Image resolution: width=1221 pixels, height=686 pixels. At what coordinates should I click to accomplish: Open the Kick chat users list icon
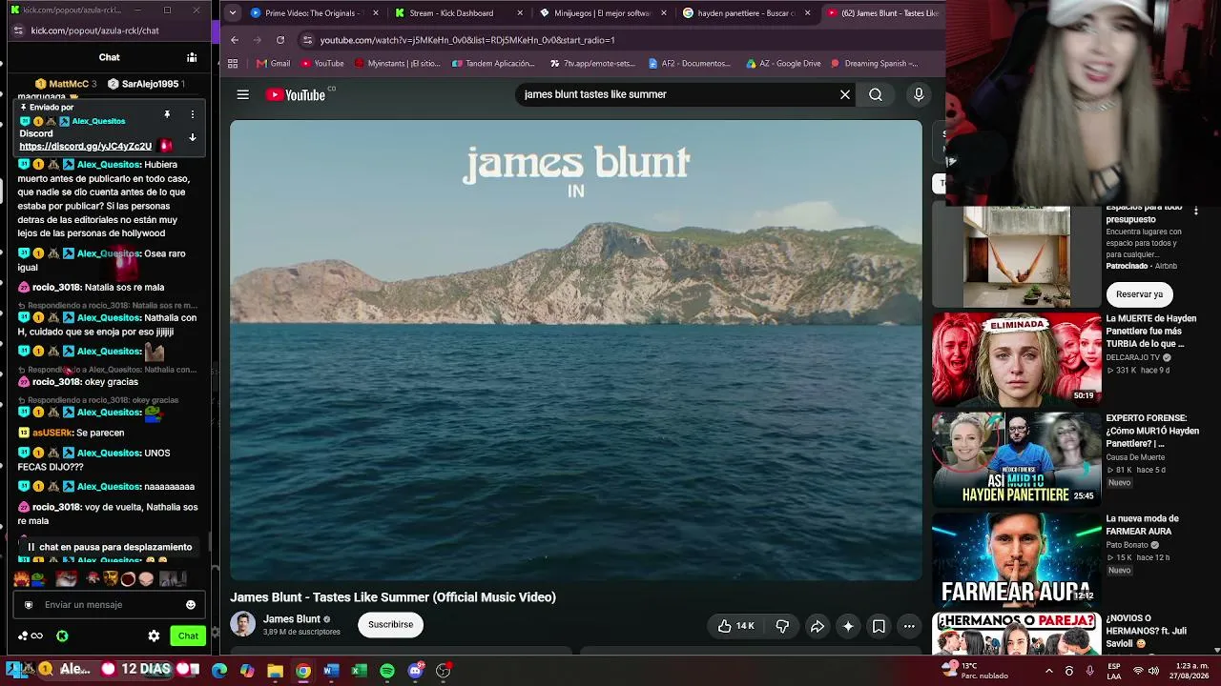coord(192,57)
